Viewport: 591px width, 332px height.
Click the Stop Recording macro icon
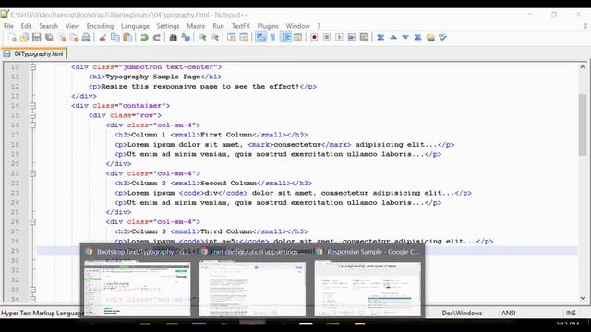pos(327,38)
